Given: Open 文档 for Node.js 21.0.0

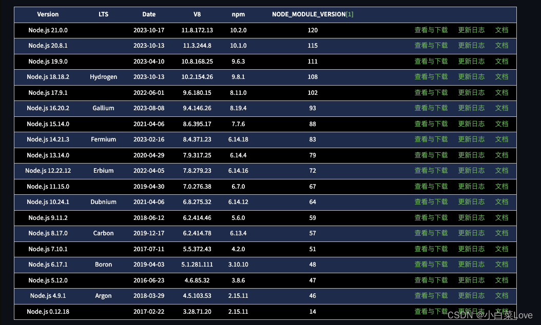Looking at the screenshot, I should tap(501, 30).
